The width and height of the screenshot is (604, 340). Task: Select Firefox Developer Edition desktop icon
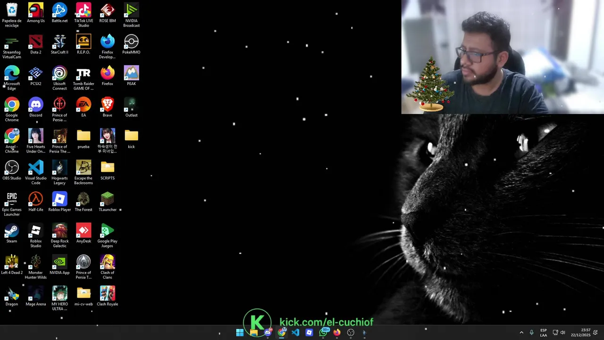(108, 47)
